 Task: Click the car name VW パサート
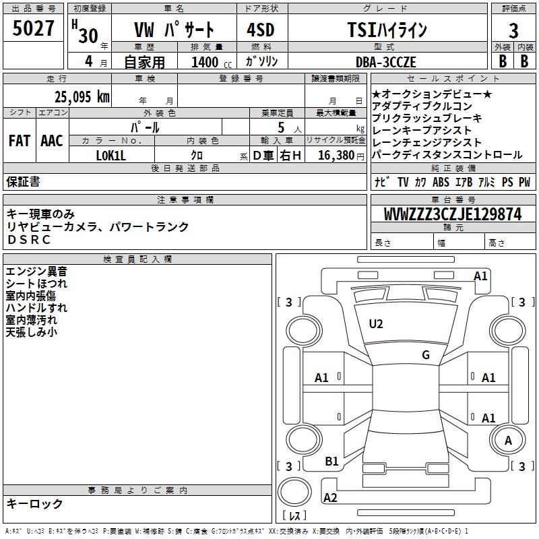point(174,30)
